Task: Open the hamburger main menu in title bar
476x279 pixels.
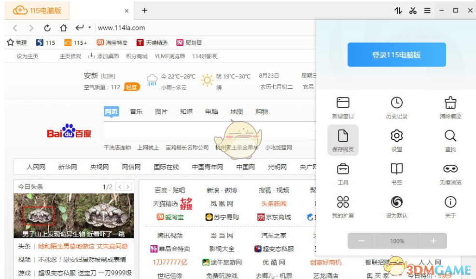Action: 427,10
